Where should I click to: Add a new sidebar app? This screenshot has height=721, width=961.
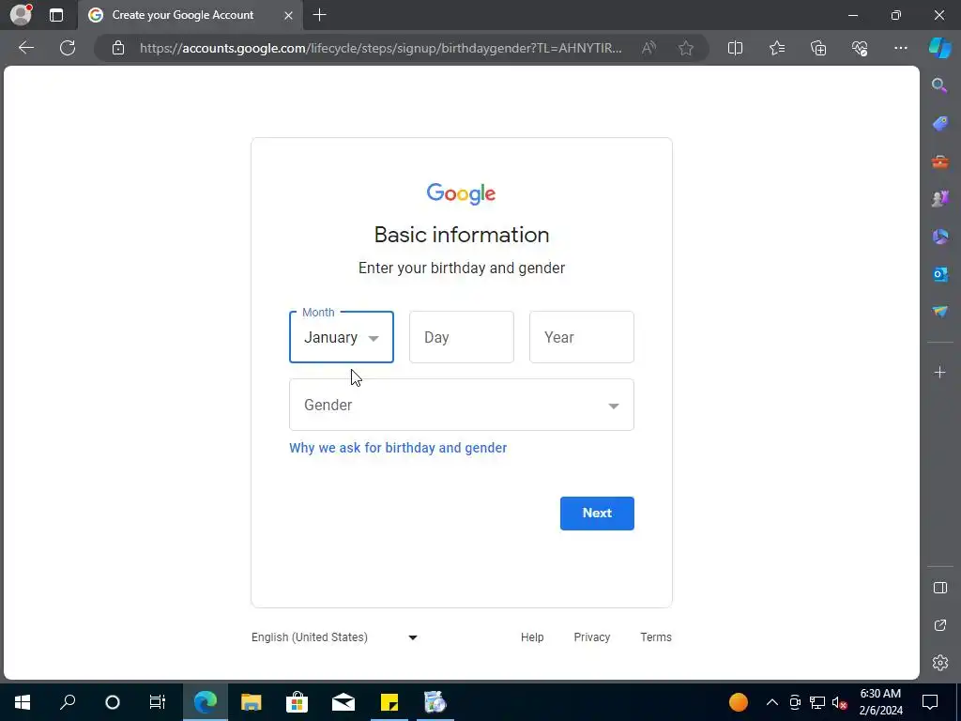(939, 372)
